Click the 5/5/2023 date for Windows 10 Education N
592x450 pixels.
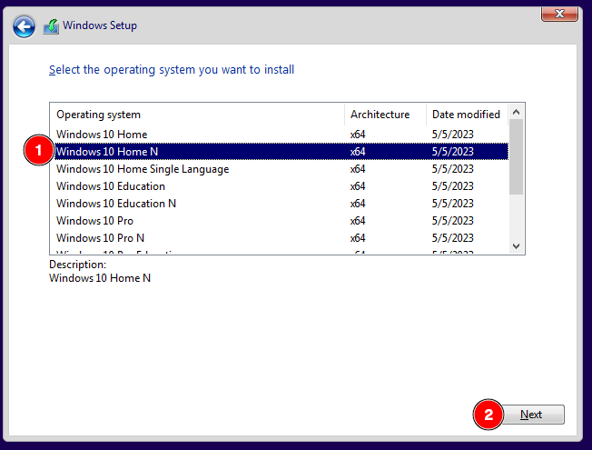point(453,204)
